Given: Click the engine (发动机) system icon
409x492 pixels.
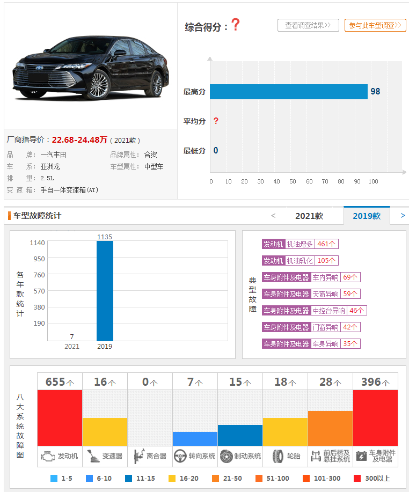Looking at the screenshot, I should pyautogui.click(x=48, y=456).
